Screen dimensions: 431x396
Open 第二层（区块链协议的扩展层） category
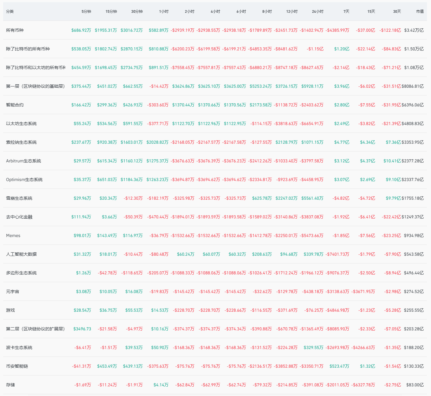tap(36, 329)
